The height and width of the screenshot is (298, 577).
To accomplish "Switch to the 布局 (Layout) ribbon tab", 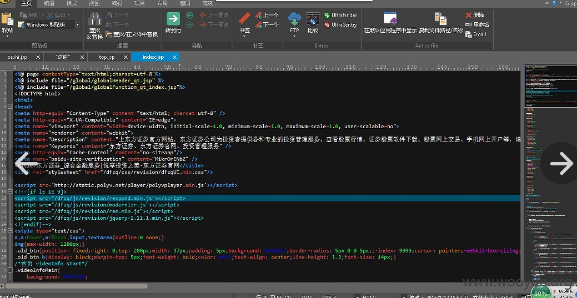I will [163, 4].
